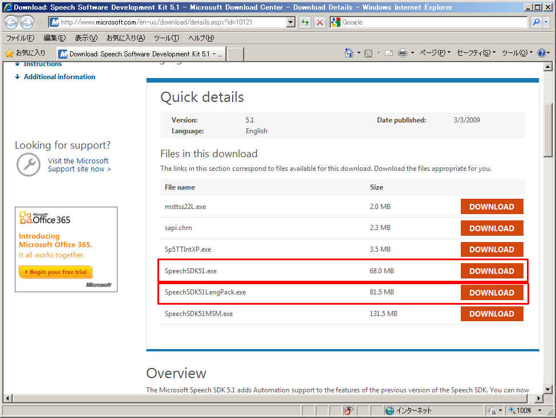Open the セーフティ(S) command bar menu
This screenshot has width=556, height=418.
point(476,53)
